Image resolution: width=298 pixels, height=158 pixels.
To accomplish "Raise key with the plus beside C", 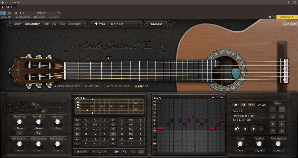I will 93,152.
